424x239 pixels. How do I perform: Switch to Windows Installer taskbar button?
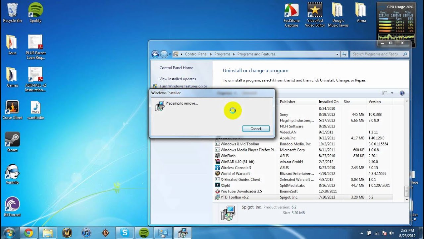(183, 233)
